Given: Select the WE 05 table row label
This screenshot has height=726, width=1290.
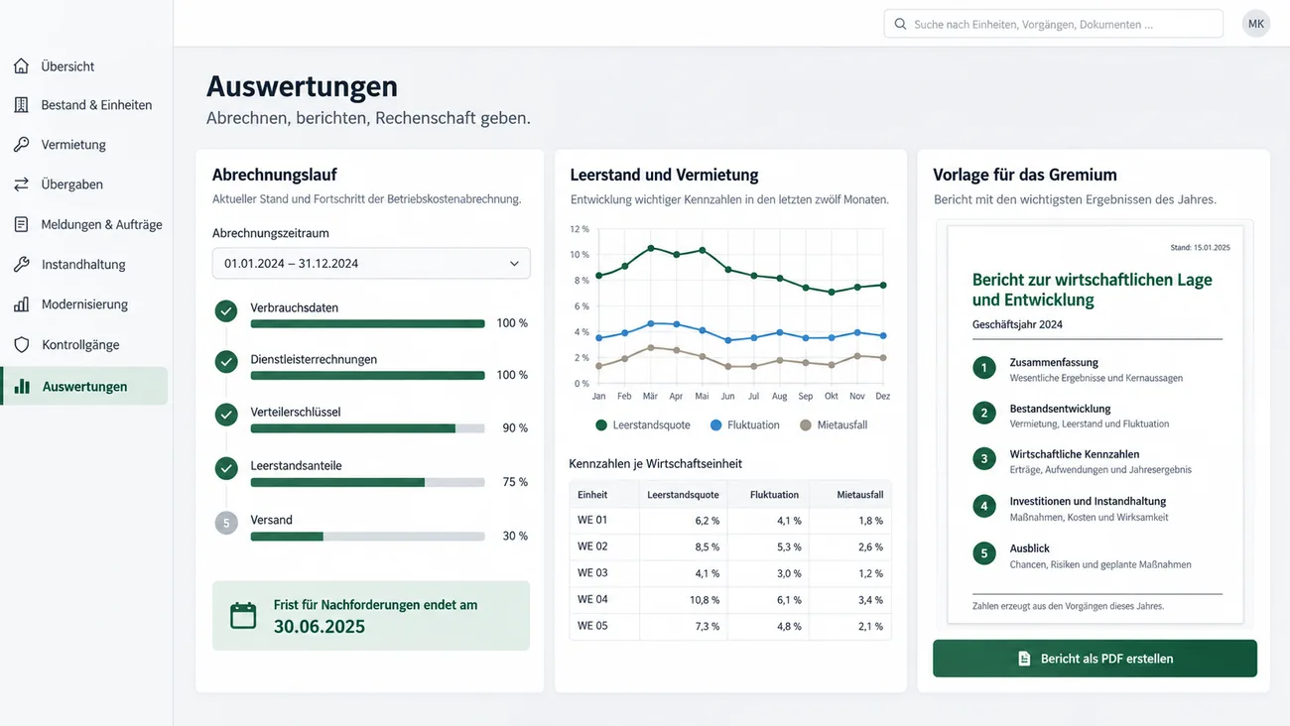Looking at the screenshot, I should pos(592,626).
